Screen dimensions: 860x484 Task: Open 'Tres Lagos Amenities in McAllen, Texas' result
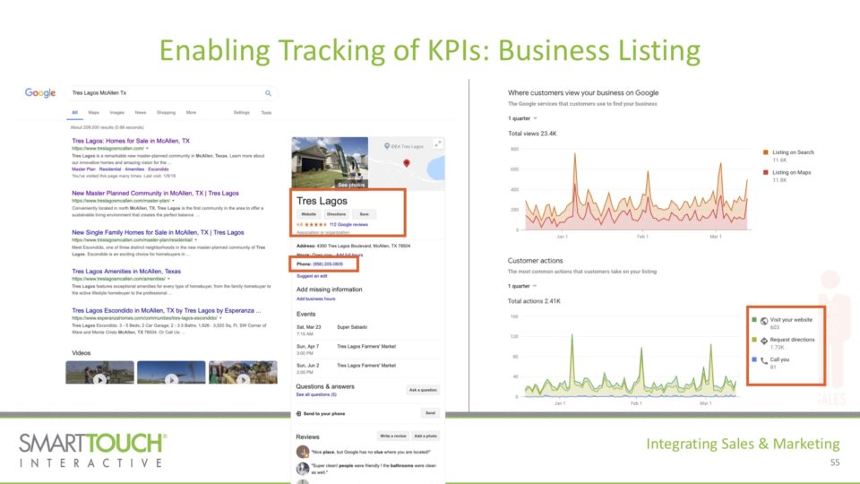tap(126, 271)
